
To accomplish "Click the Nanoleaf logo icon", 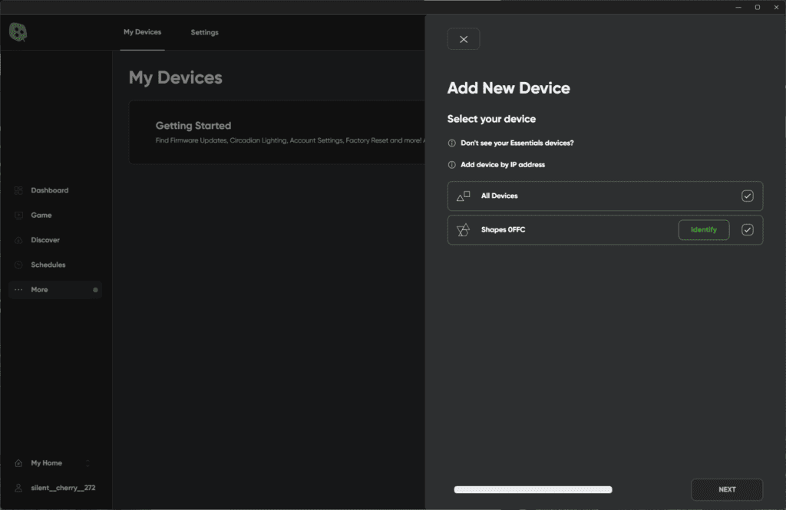I will (x=18, y=31).
